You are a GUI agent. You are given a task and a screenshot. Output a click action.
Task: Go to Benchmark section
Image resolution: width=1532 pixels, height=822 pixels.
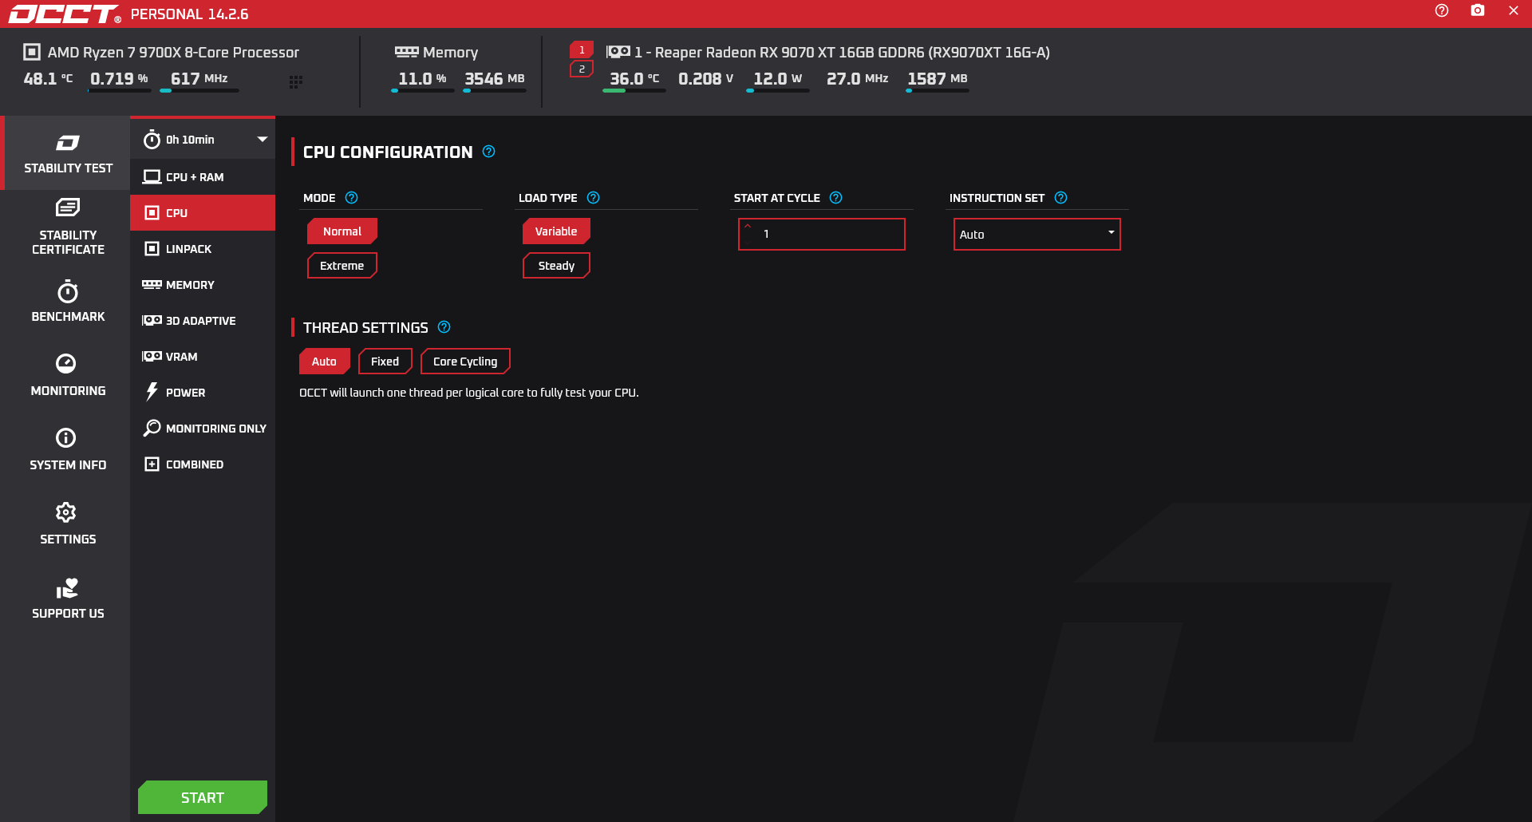[x=68, y=302]
